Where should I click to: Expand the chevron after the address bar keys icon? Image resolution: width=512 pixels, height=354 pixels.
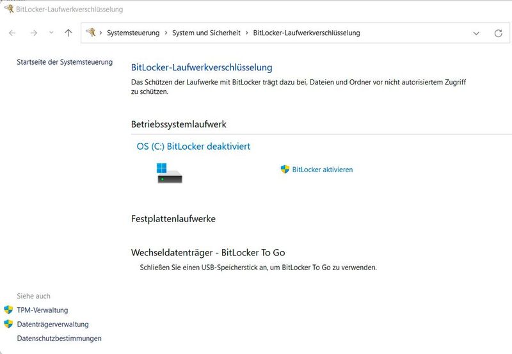tap(101, 33)
